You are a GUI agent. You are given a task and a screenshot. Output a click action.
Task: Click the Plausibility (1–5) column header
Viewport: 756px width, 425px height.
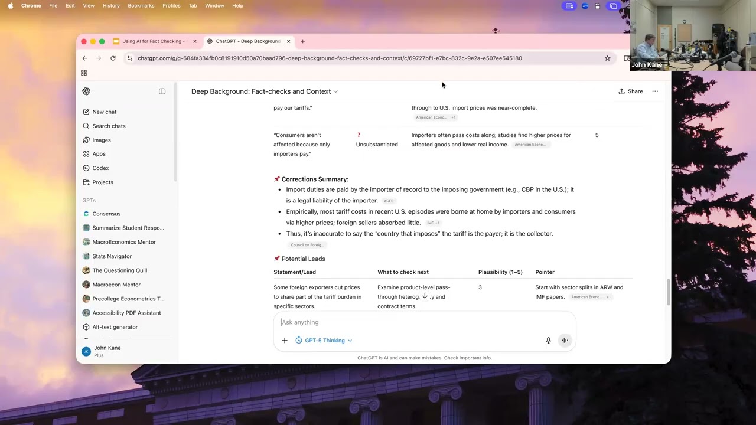500,272
